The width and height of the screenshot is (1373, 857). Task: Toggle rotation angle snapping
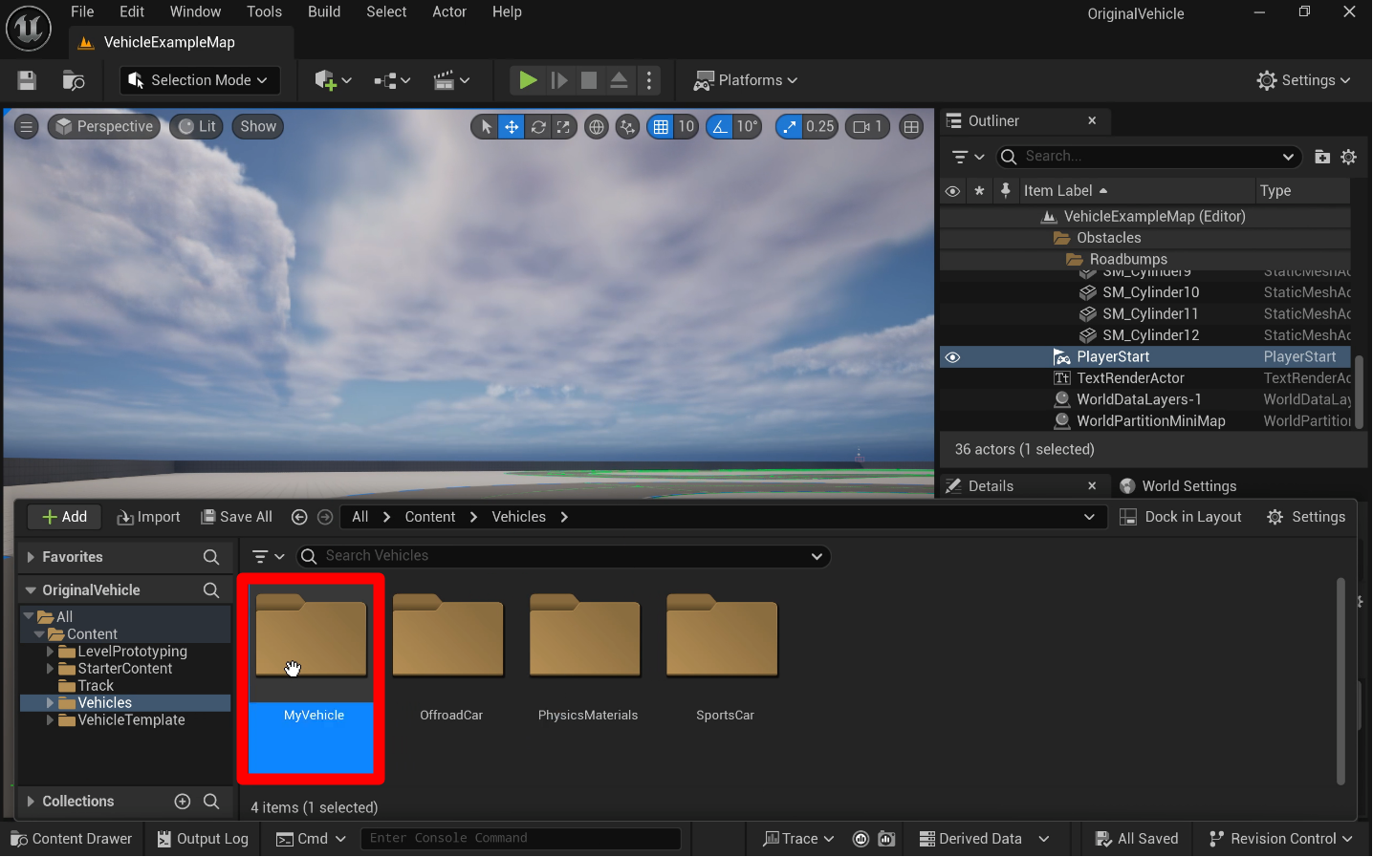pos(720,126)
